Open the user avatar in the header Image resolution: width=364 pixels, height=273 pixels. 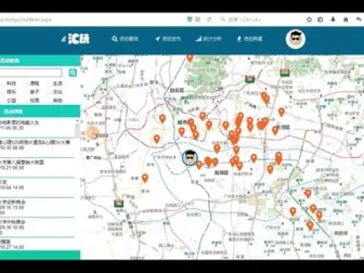295,39
